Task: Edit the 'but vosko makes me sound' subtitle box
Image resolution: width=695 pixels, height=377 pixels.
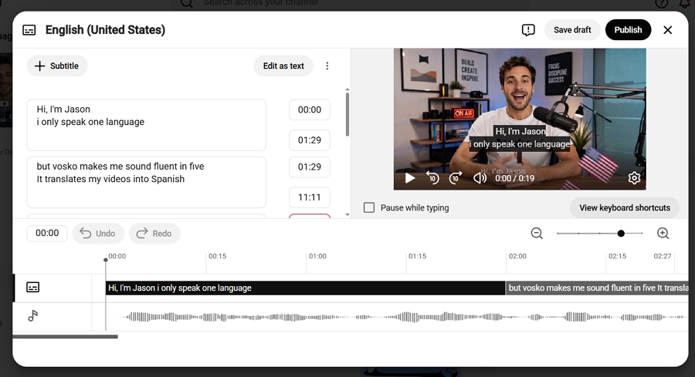Action: [x=146, y=182]
